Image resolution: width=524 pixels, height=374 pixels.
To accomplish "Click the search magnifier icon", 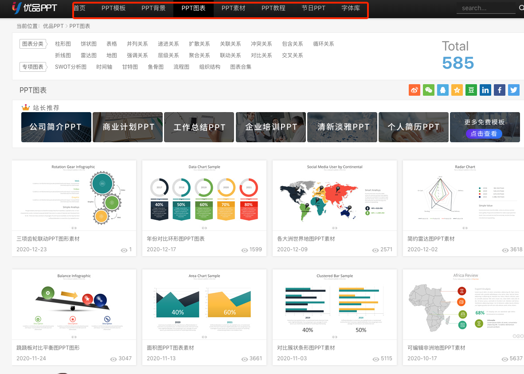I will [x=521, y=8].
